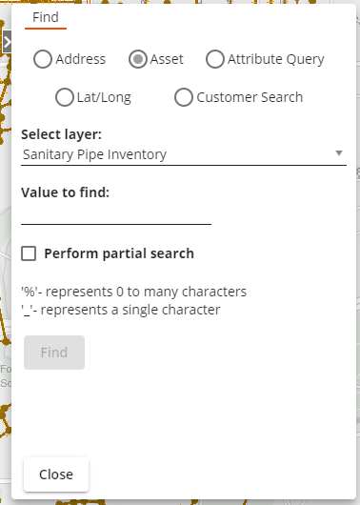
Task: Pick the Customer Search radio button
Action: (184, 97)
